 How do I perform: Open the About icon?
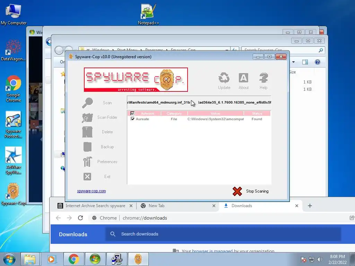pos(244,78)
